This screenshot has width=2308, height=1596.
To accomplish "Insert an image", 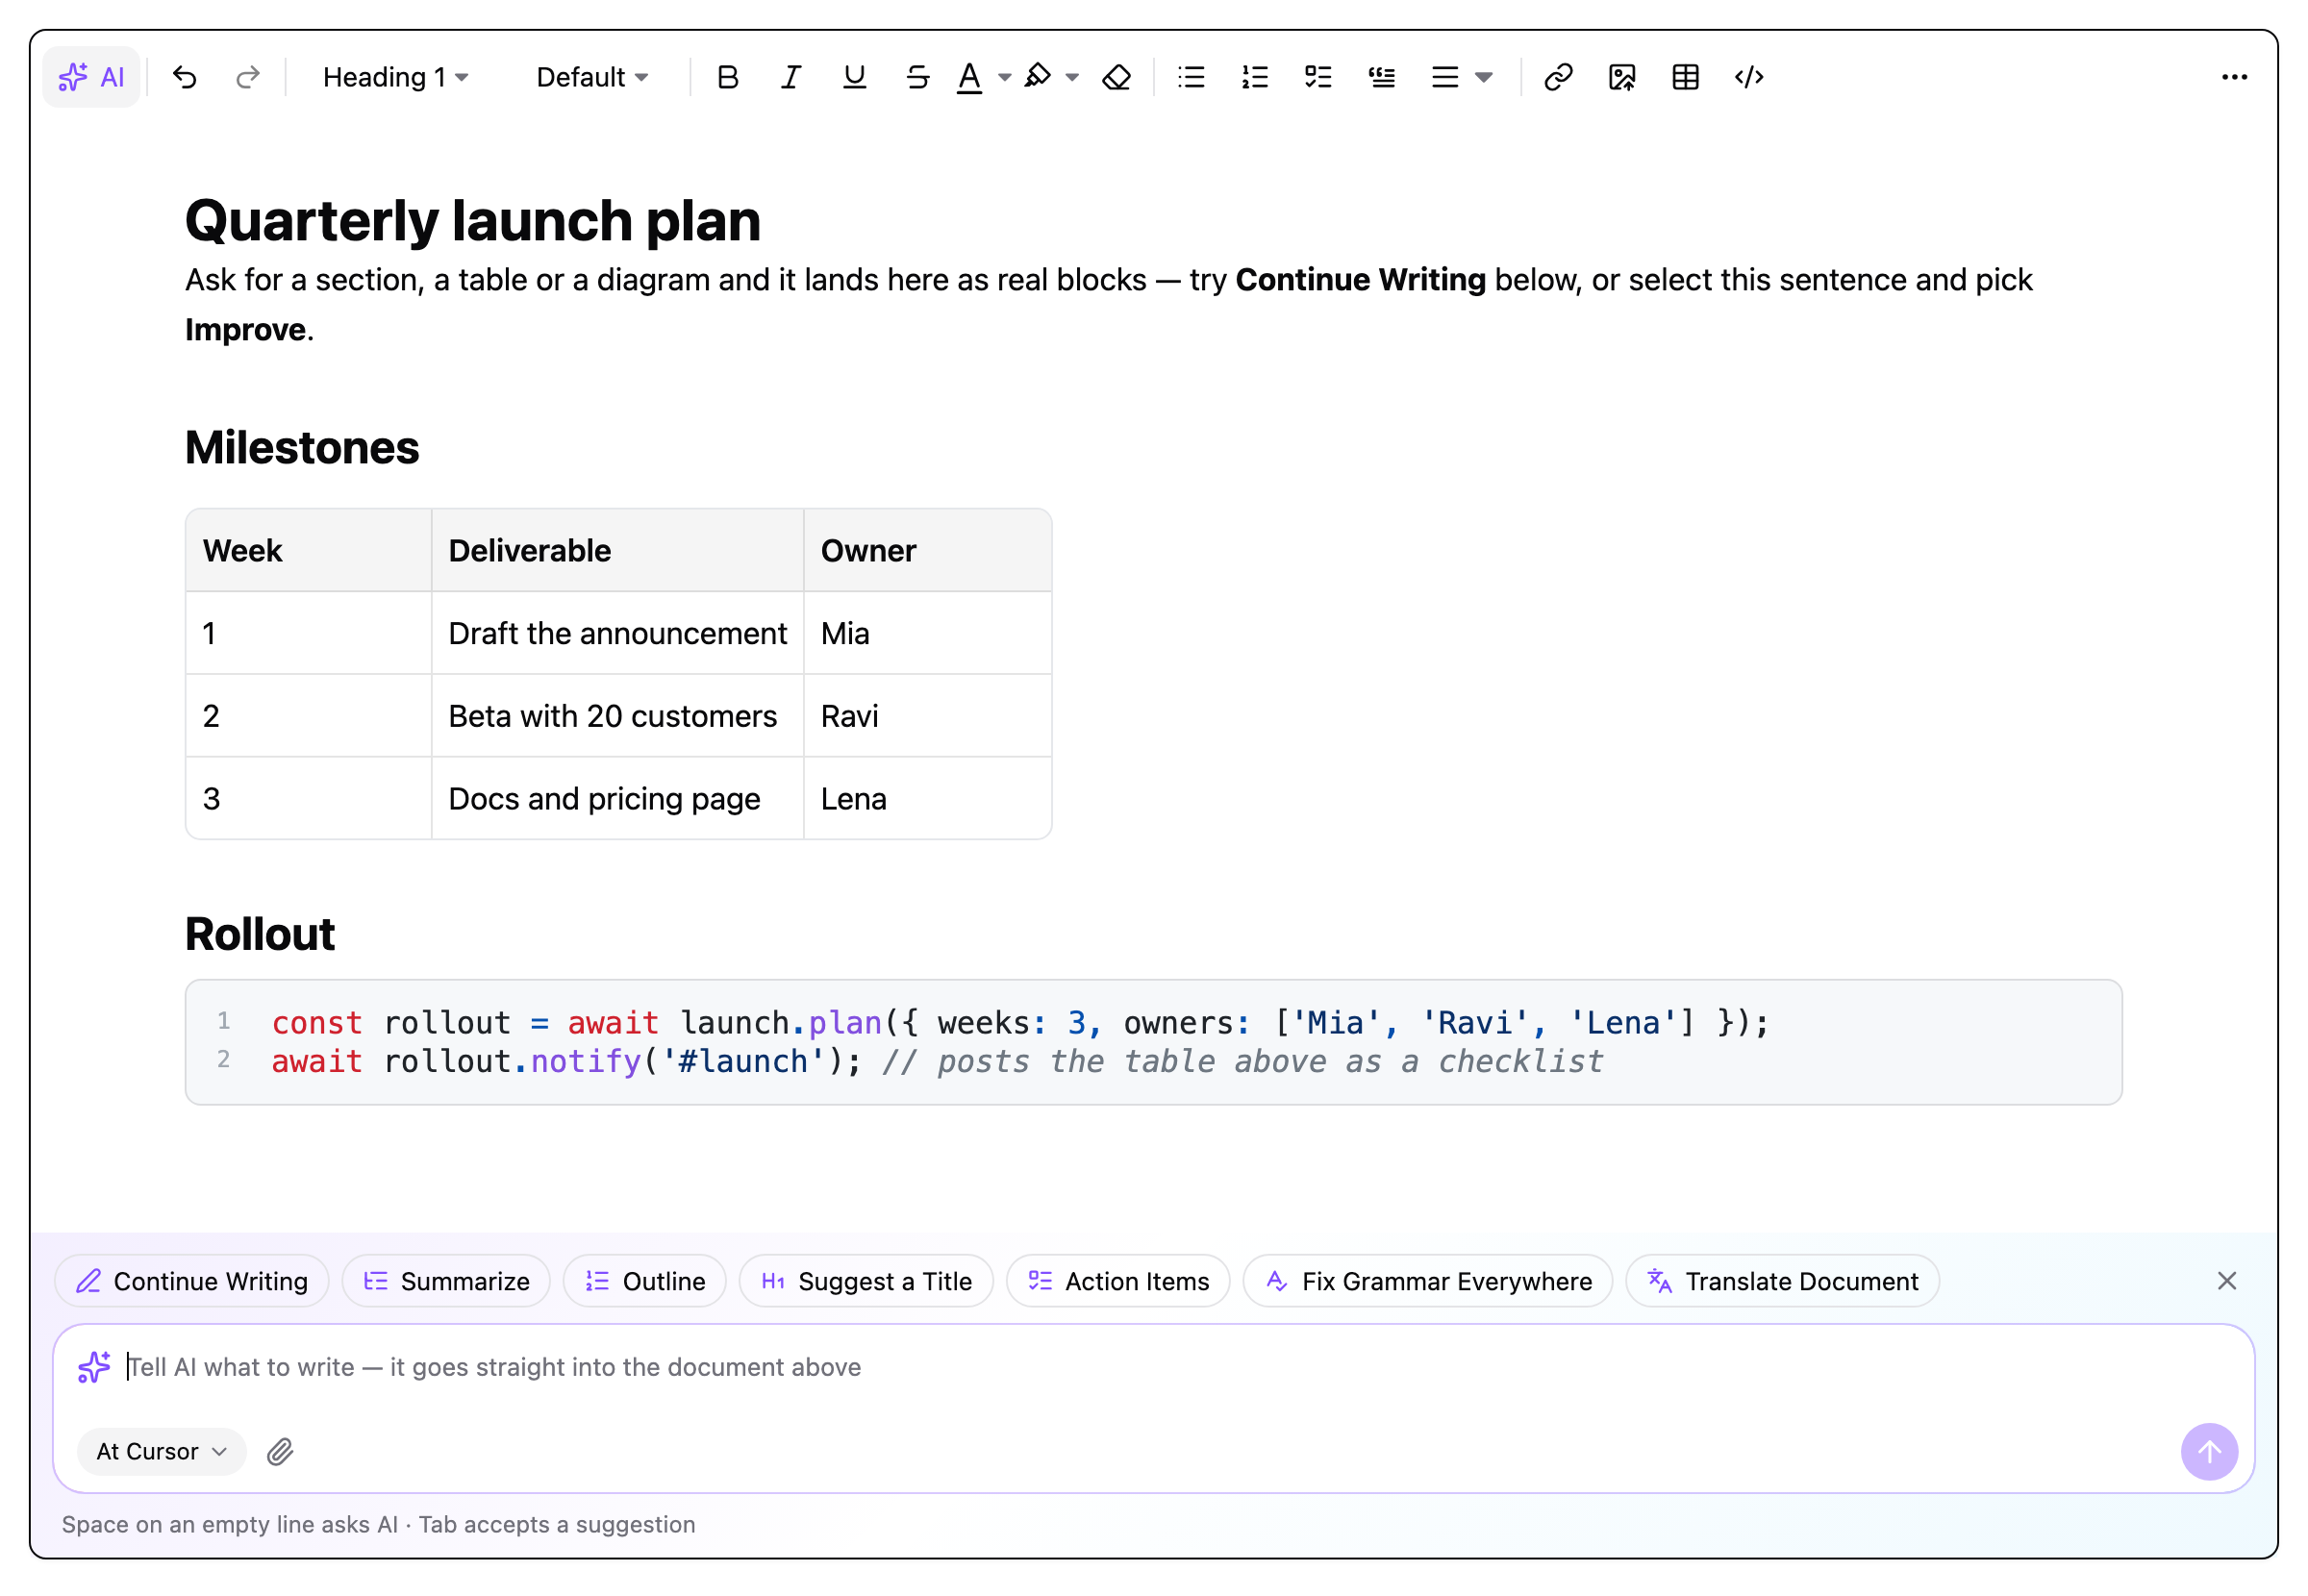I will [1622, 77].
